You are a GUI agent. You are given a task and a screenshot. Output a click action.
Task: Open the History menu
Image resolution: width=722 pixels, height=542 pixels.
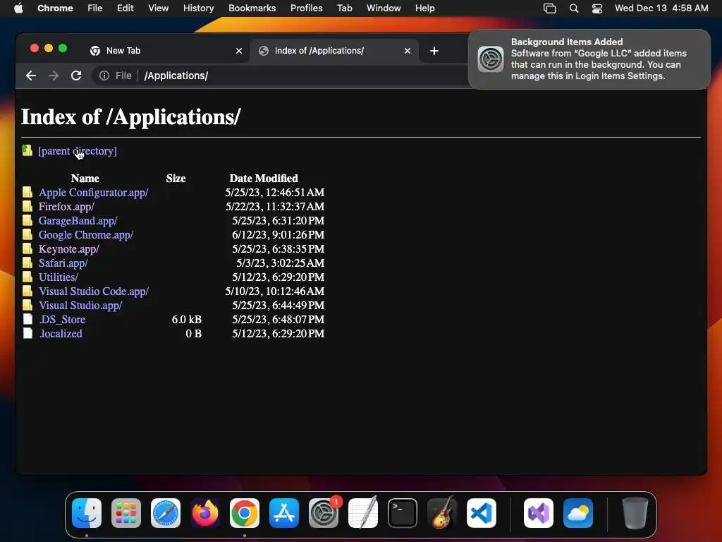click(198, 8)
